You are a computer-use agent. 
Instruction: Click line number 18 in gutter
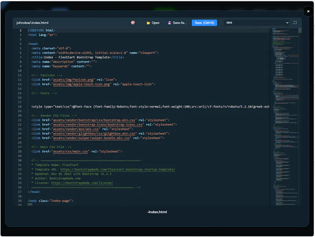[20, 107]
